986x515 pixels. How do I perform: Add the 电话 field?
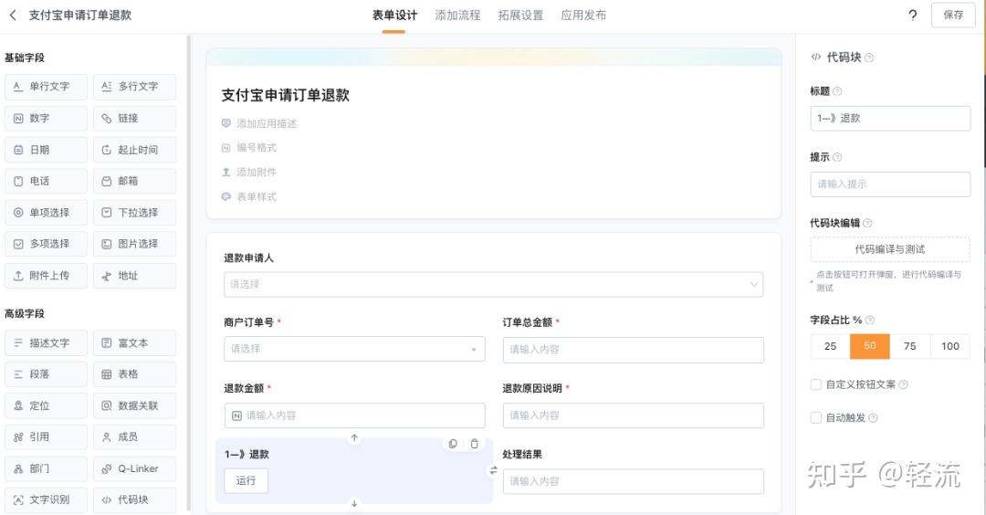(x=46, y=181)
